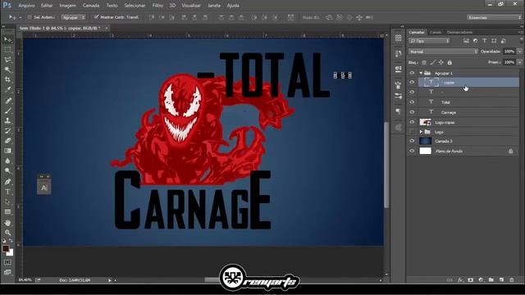Hide the Total text layer
The image size is (525, 295).
tap(412, 102)
